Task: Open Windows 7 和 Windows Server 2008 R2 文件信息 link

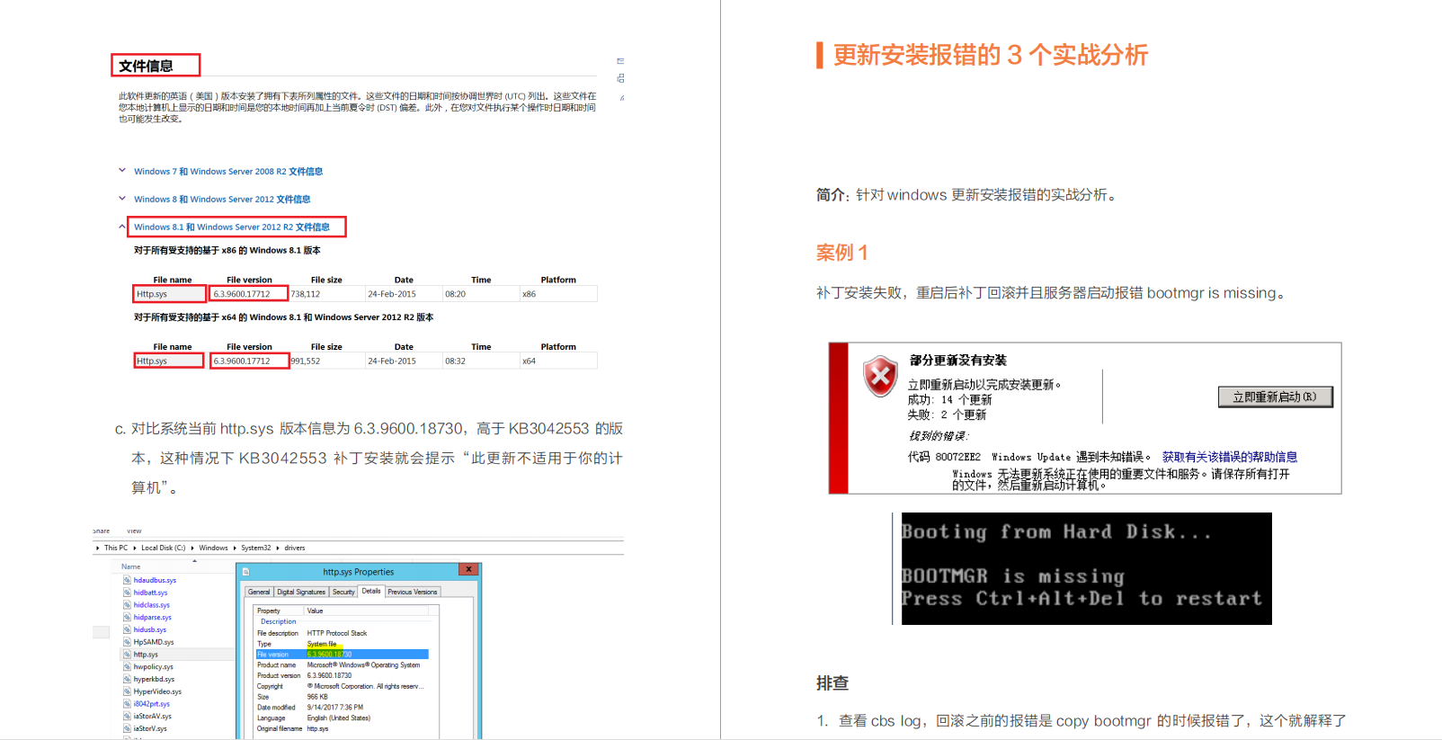Action: 228,172
